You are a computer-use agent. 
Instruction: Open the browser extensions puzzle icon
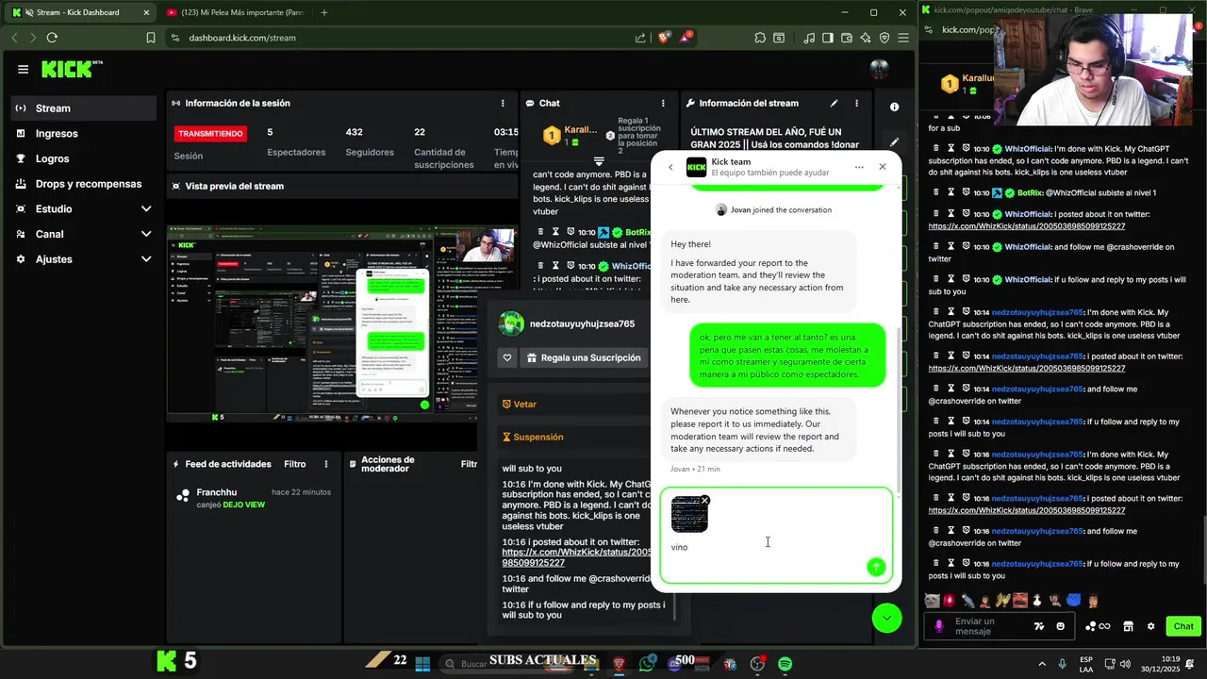(760, 38)
